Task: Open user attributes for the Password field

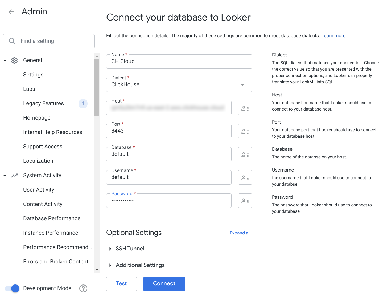Action: [245, 201]
